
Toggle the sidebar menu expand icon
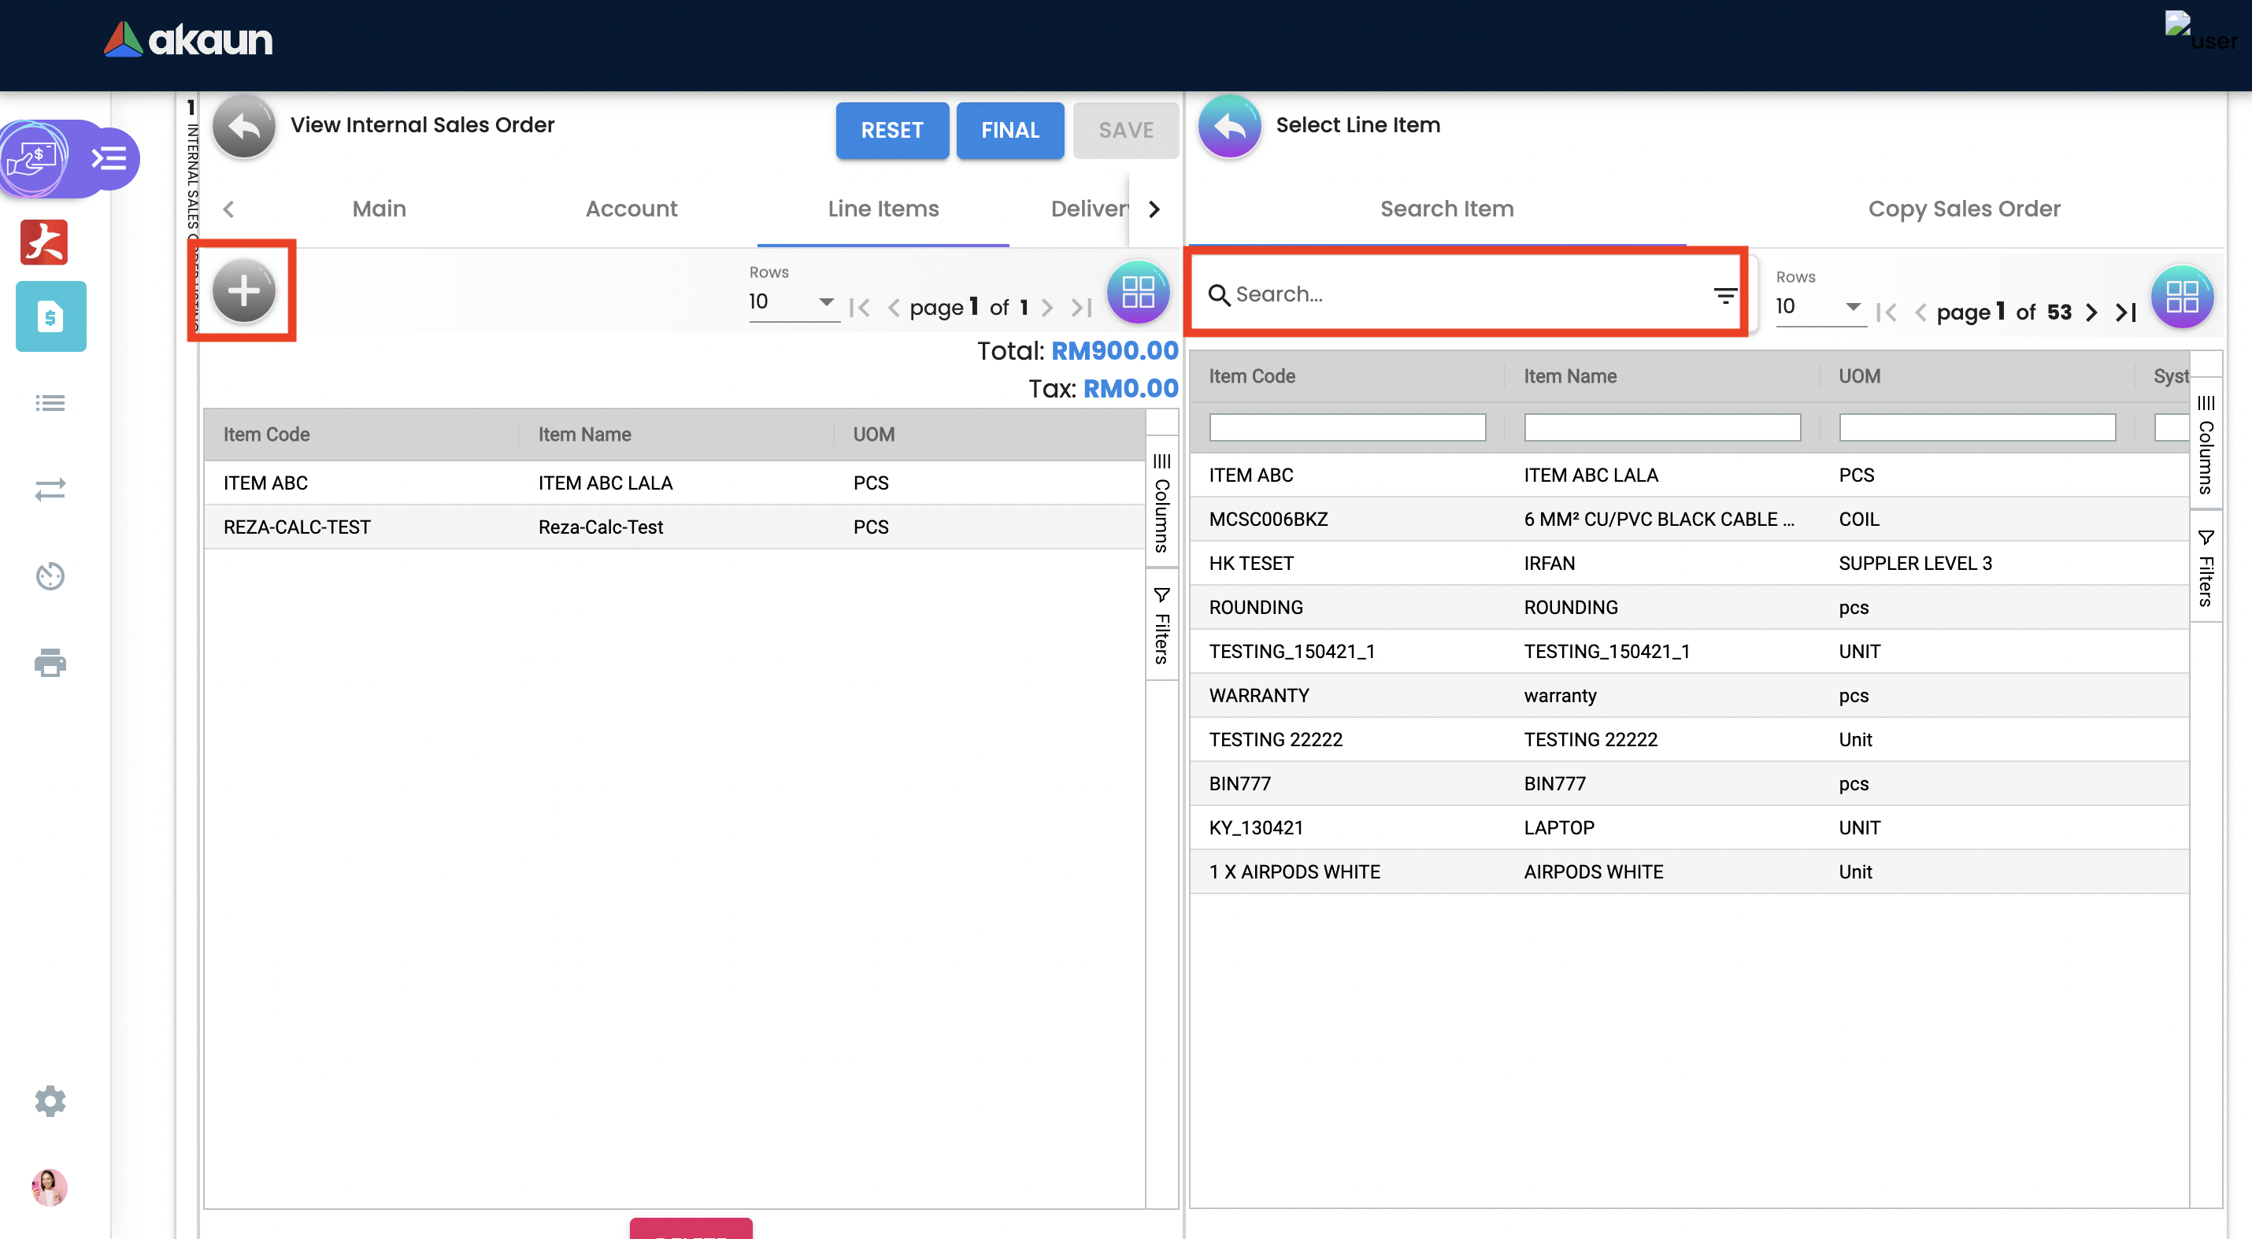(x=109, y=158)
